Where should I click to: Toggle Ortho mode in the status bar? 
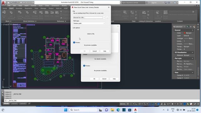[x=136, y=104]
